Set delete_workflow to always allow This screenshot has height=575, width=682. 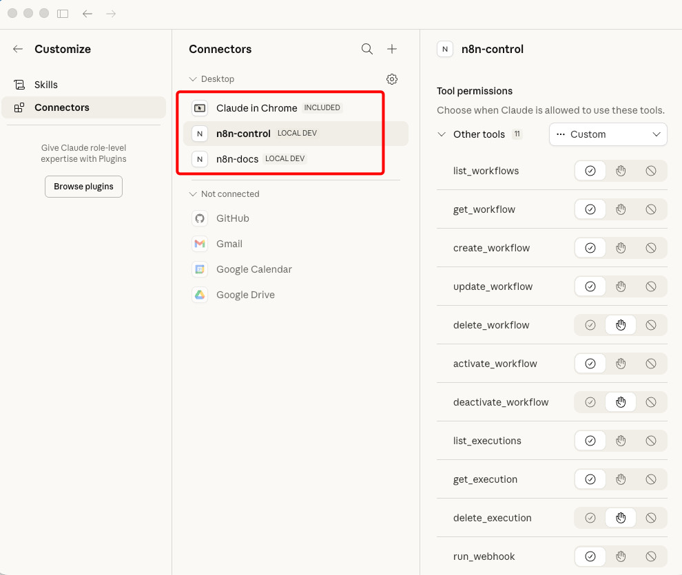[x=590, y=325]
